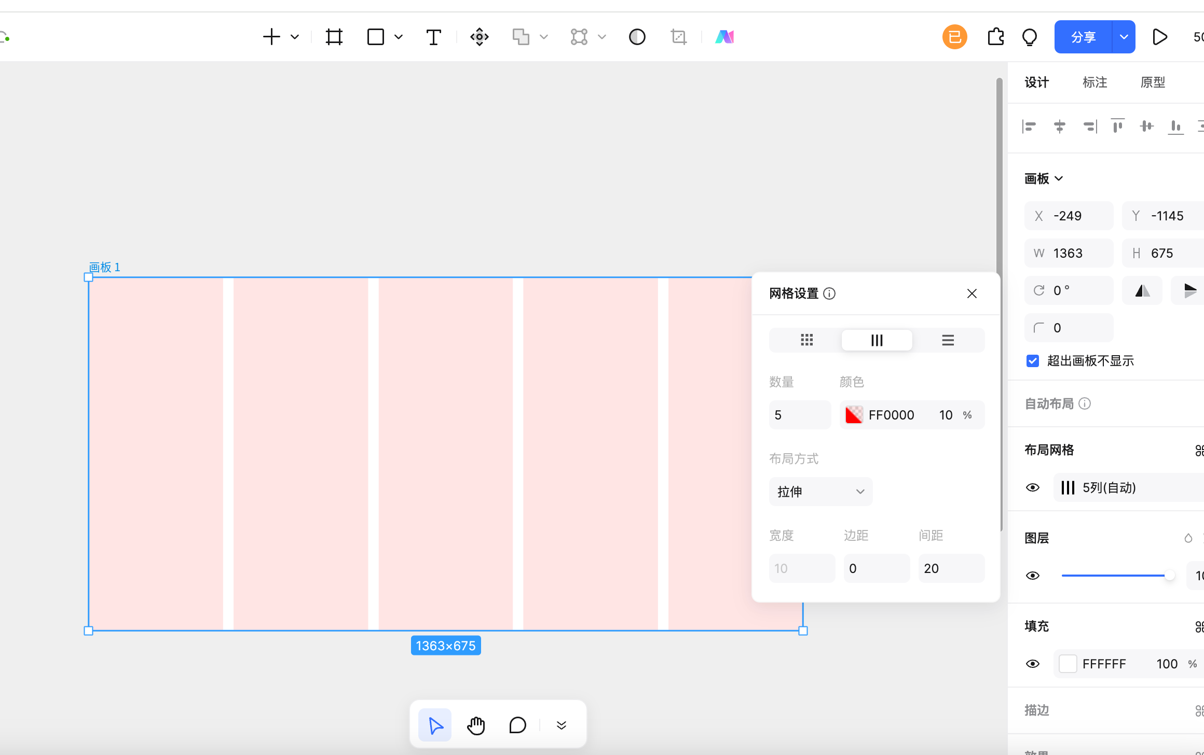Select the rows layout type

(948, 340)
